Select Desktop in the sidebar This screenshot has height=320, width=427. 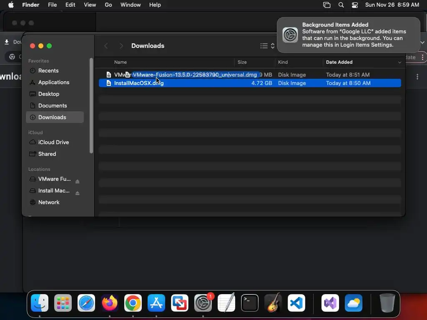(x=55, y=94)
